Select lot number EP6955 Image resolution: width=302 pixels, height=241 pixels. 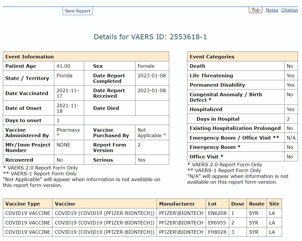click(217, 223)
